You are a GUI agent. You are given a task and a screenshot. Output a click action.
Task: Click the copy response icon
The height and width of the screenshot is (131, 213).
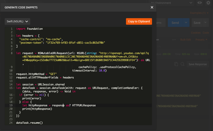[x=176, y=64]
